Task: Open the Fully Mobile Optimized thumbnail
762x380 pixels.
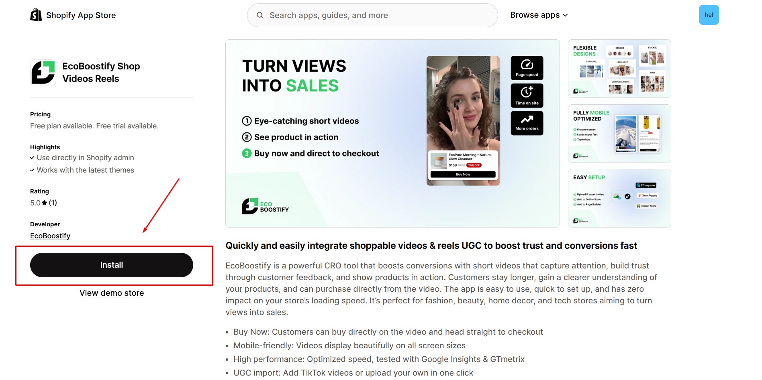Action: [x=619, y=133]
